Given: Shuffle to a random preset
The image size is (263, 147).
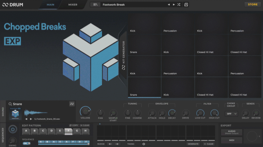Looking at the screenshot, I should pos(179,5).
